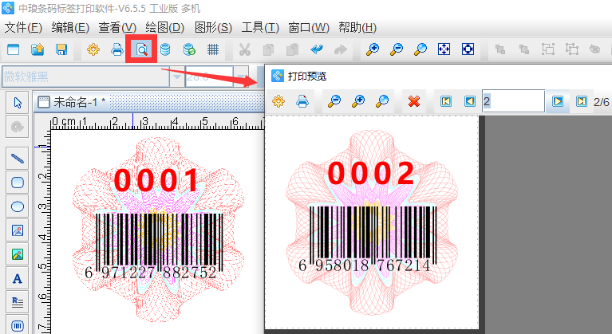The image size is (612, 334).
Task: Open 帮助(H) menu
Action: coord(357,28)
